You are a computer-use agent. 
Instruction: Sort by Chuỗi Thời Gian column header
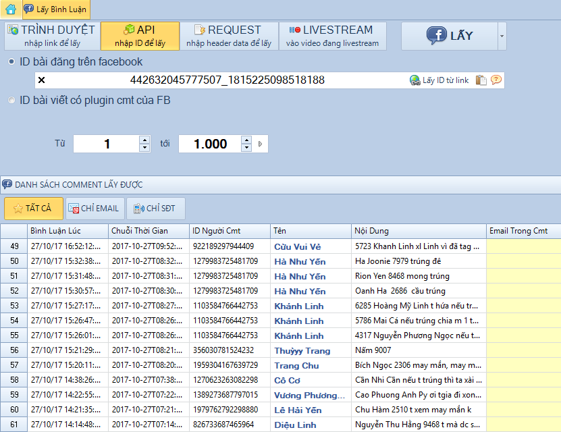149,231
